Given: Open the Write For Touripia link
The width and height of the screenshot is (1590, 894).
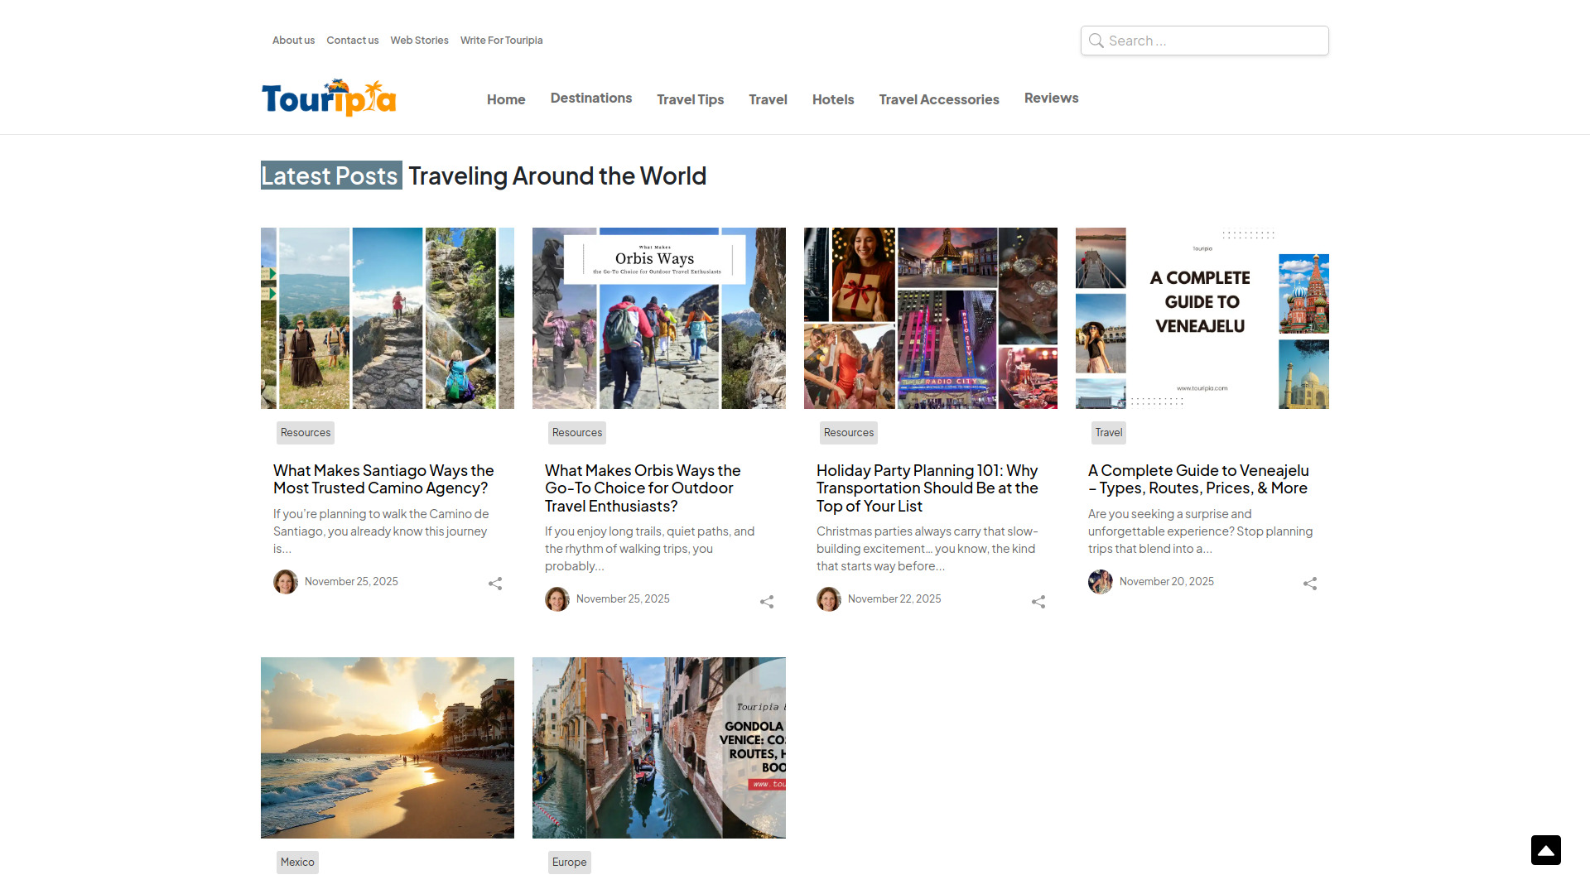Looking at the screenshot, I should tap(501, 40).
